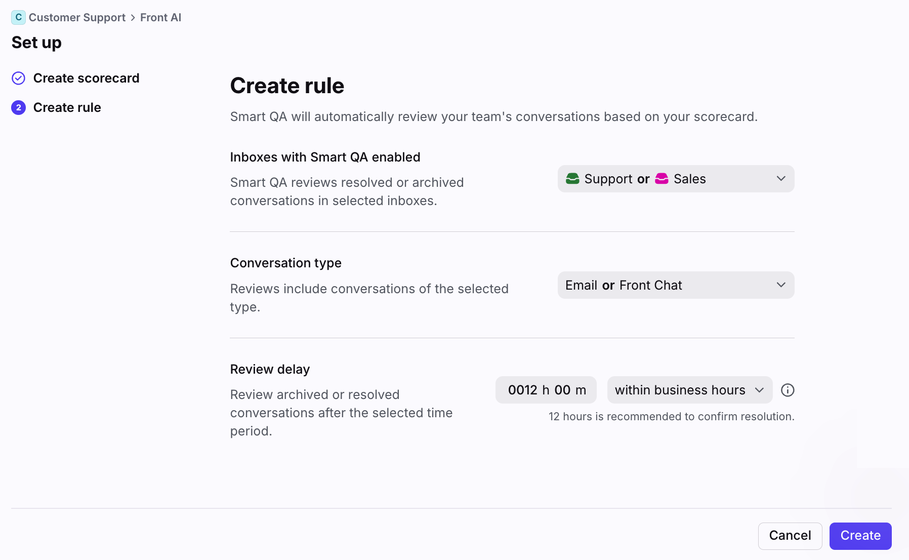The width and height of the screenshot is (909, 560).
Task: Click the breadcrumb chevron separator arrow
Action: pos(133,18)
